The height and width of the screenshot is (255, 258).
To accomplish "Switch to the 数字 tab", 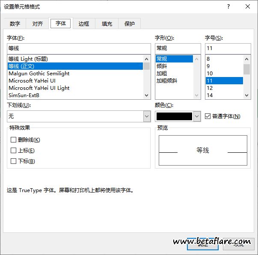I will point(15,24).
